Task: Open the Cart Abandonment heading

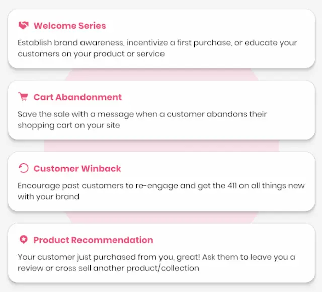Action: (77, 97)
